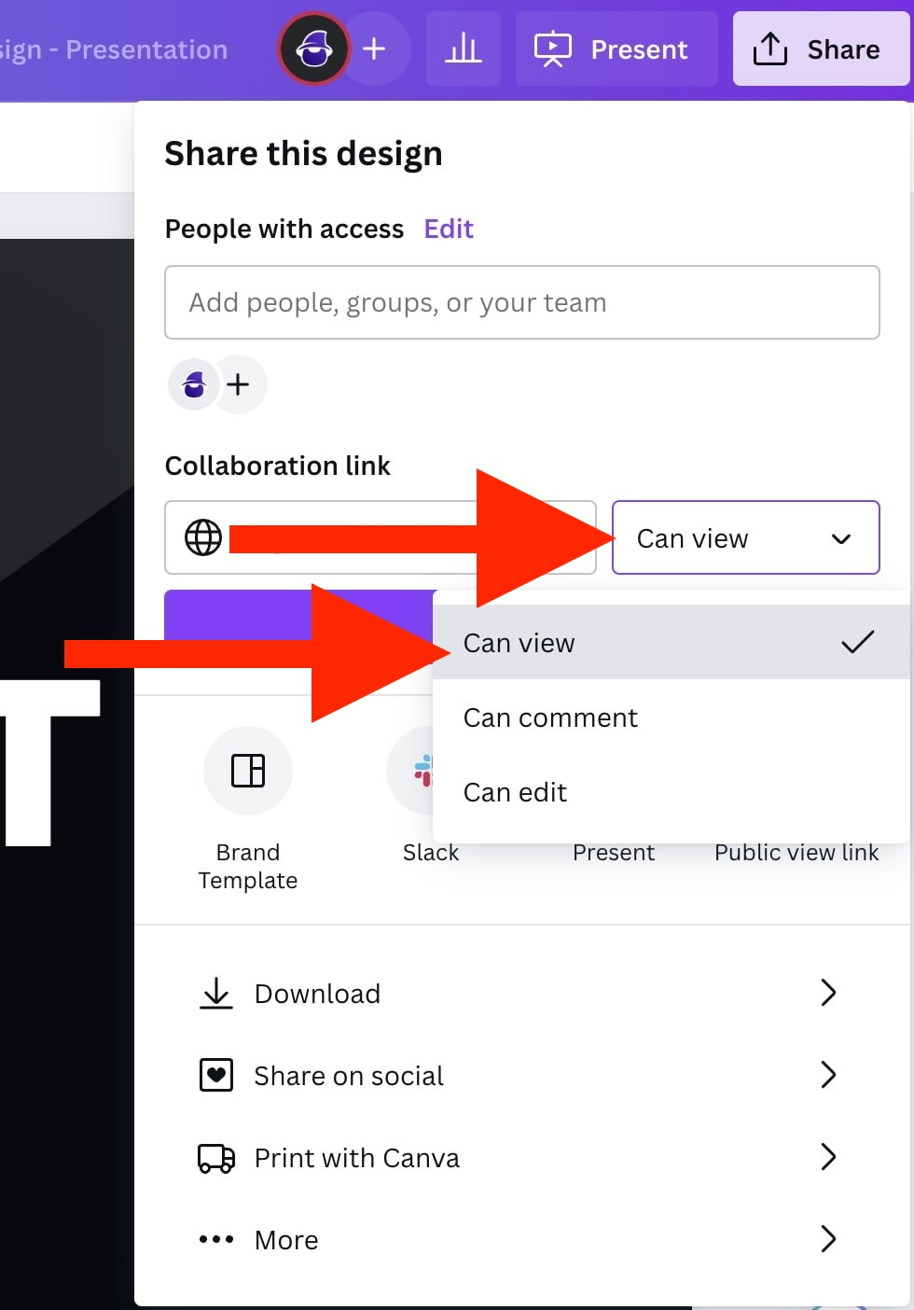Click the wizard avatar in top bar
Viewport: 914px width, 1310px height.
[x=314, y=49]
